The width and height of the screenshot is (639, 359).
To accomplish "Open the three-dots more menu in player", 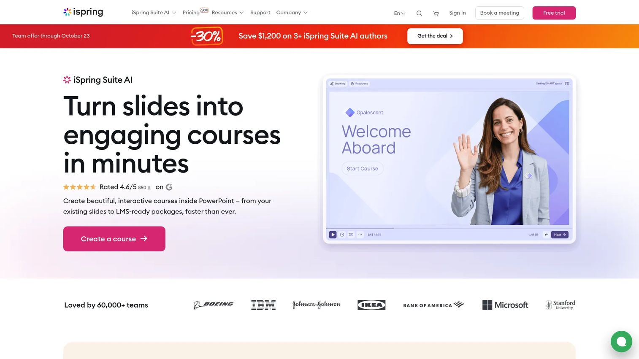I will (360, 235).
